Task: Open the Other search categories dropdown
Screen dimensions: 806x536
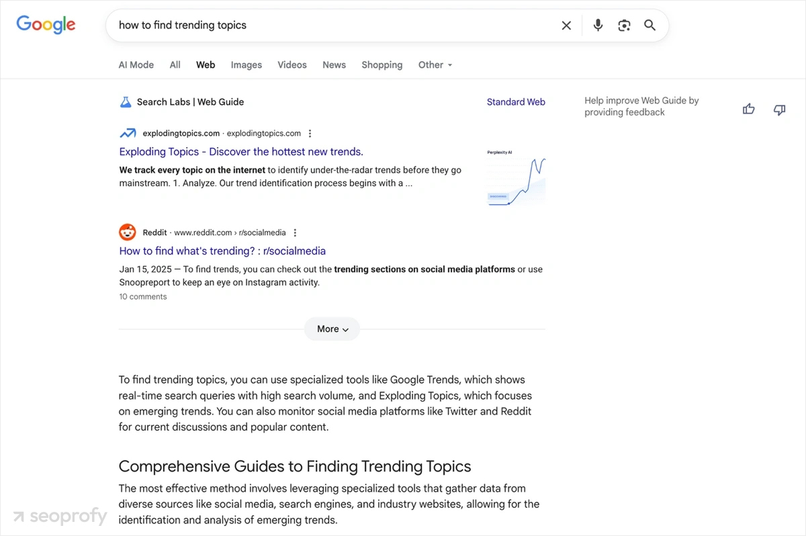Action: (x=435, y=64)
